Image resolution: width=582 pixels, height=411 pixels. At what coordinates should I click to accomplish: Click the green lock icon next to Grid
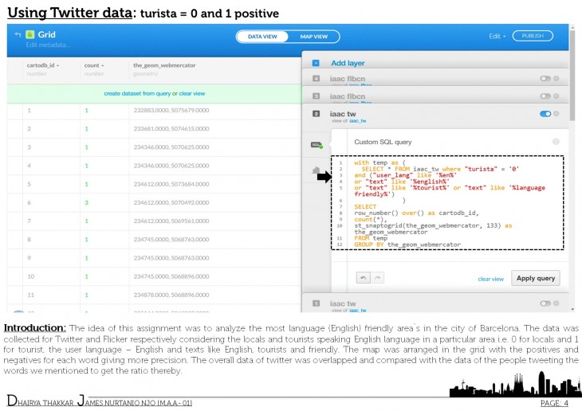click(x=29, y=35)
